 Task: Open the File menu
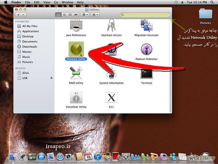tap(28, 2)
